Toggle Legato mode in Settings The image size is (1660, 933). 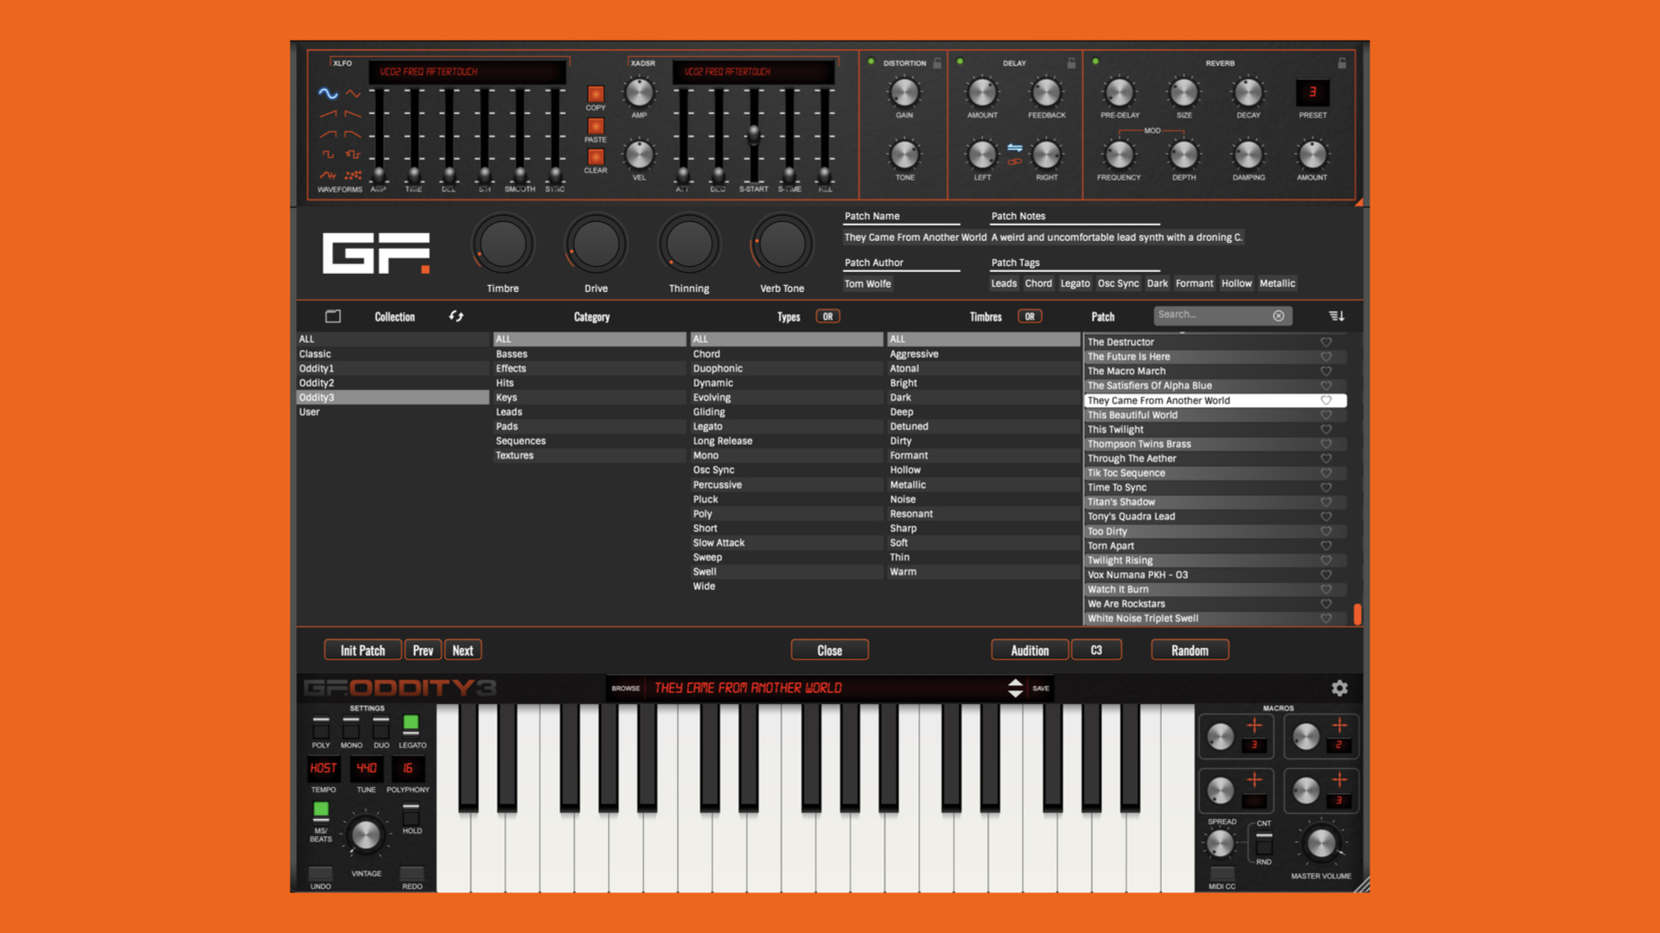(412, 728)
